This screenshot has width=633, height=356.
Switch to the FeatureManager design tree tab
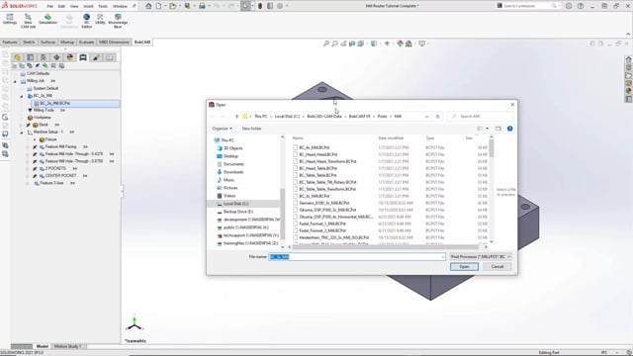(x=18, y=57)
